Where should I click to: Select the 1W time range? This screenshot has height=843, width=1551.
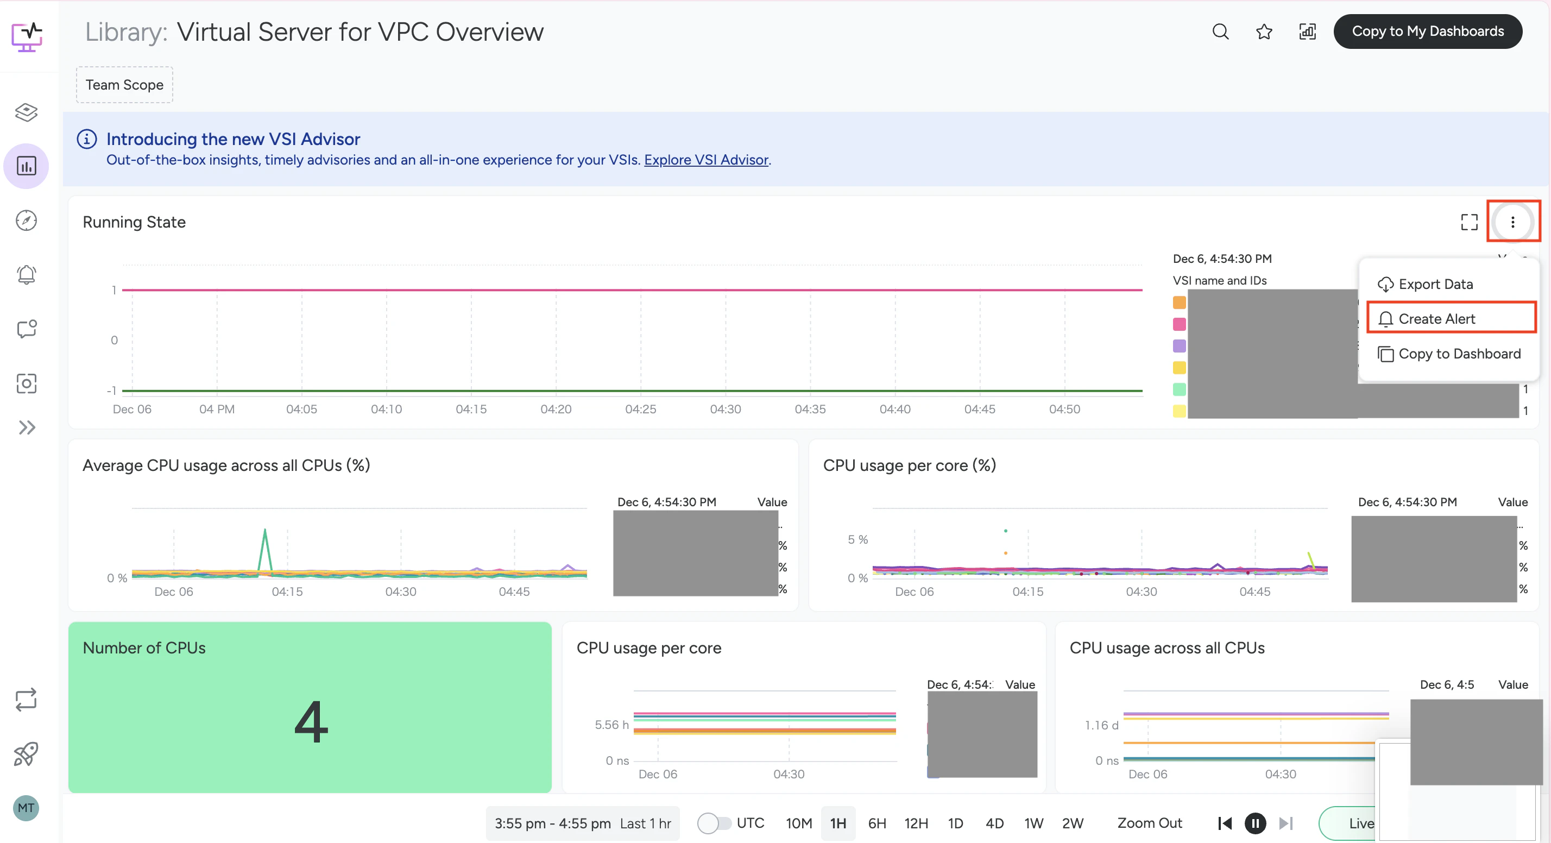(1034, 823)
